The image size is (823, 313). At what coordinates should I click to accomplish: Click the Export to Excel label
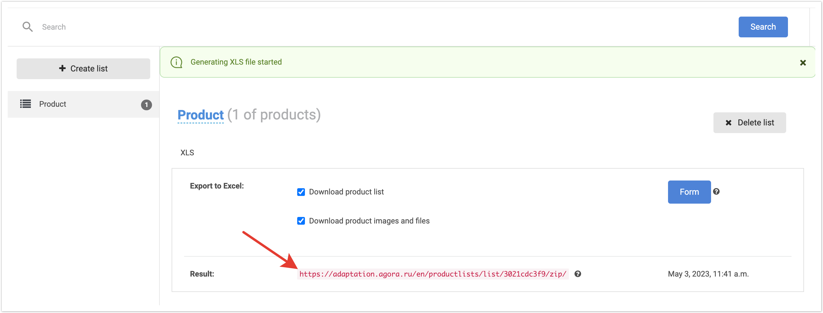[217, 186]
